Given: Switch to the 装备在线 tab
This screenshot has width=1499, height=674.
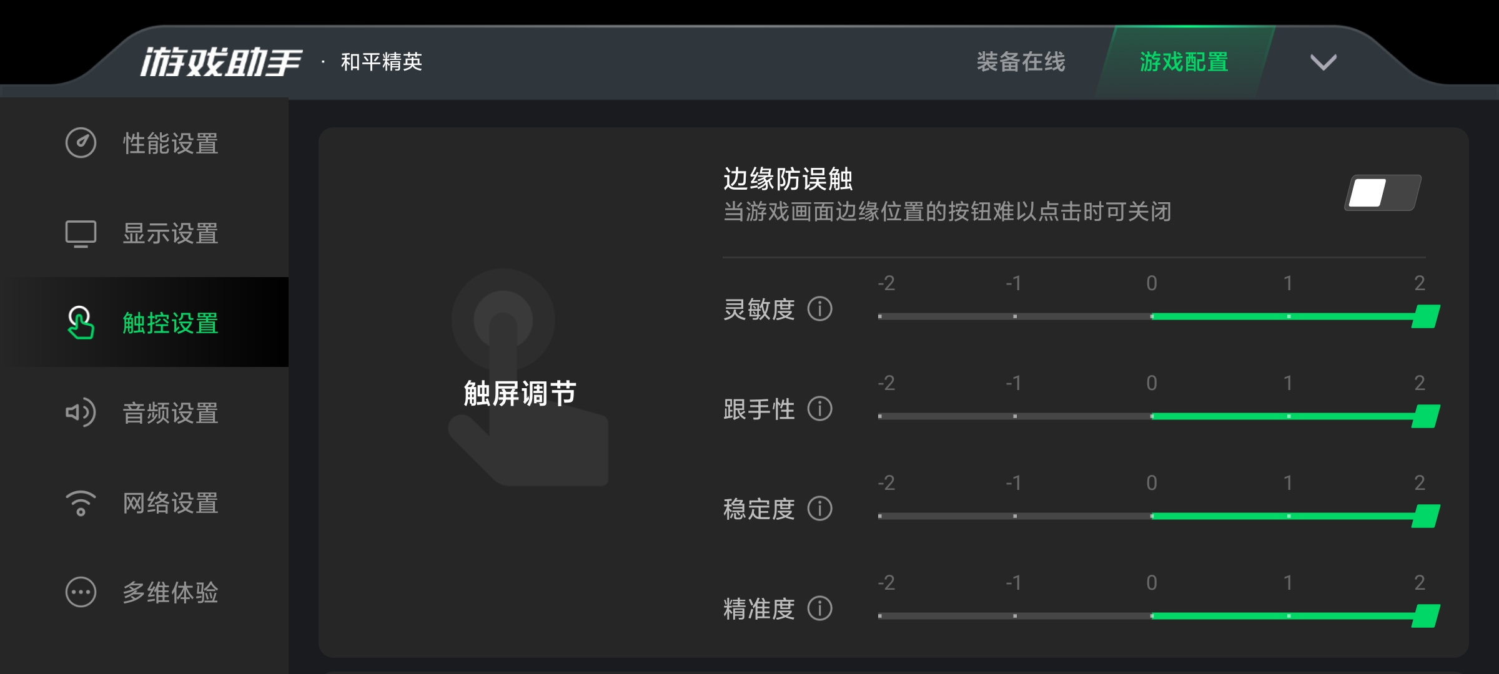Looking at the screenshot, I should [1021, 62].
